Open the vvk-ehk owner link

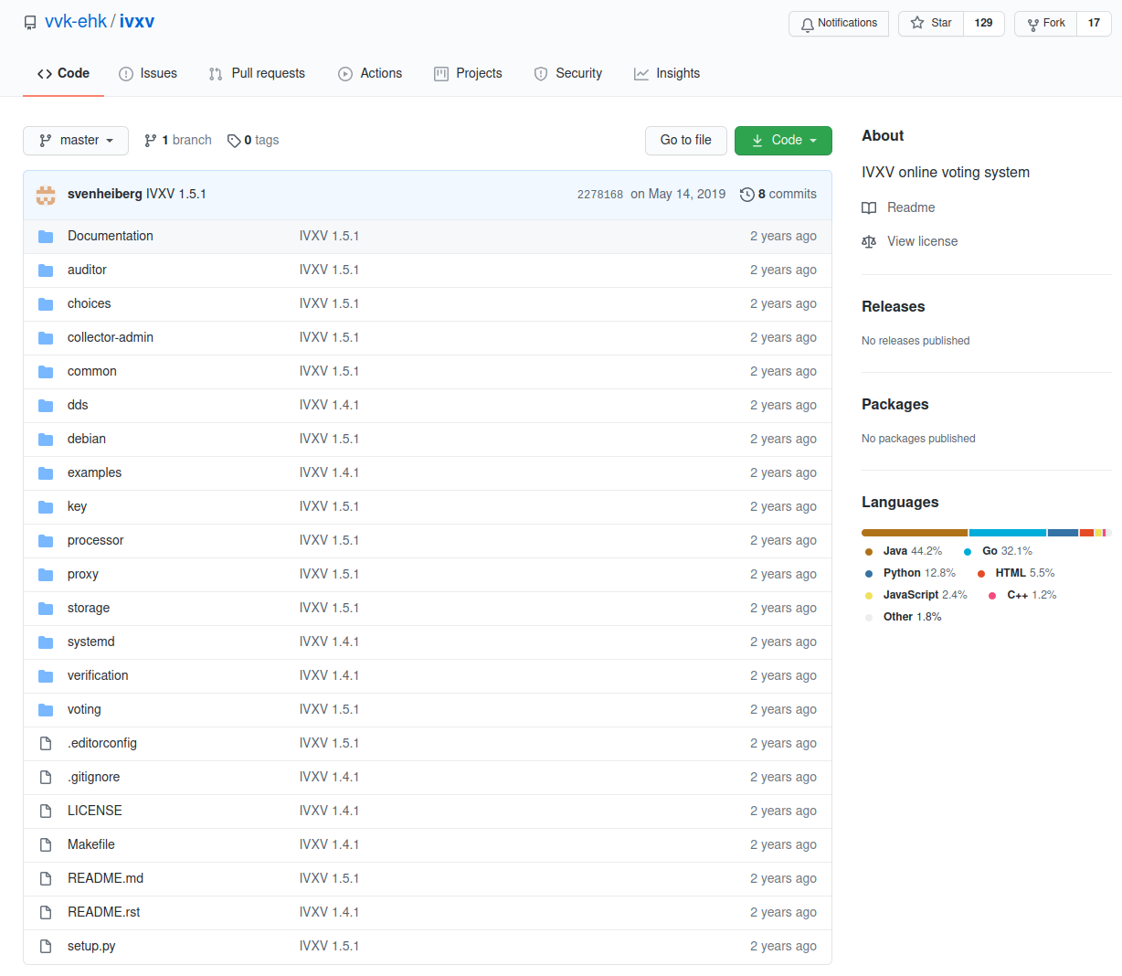(x=76, y=22)
